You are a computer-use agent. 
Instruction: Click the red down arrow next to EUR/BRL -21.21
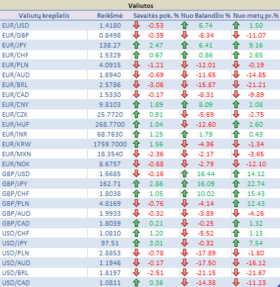click(236, 84)
